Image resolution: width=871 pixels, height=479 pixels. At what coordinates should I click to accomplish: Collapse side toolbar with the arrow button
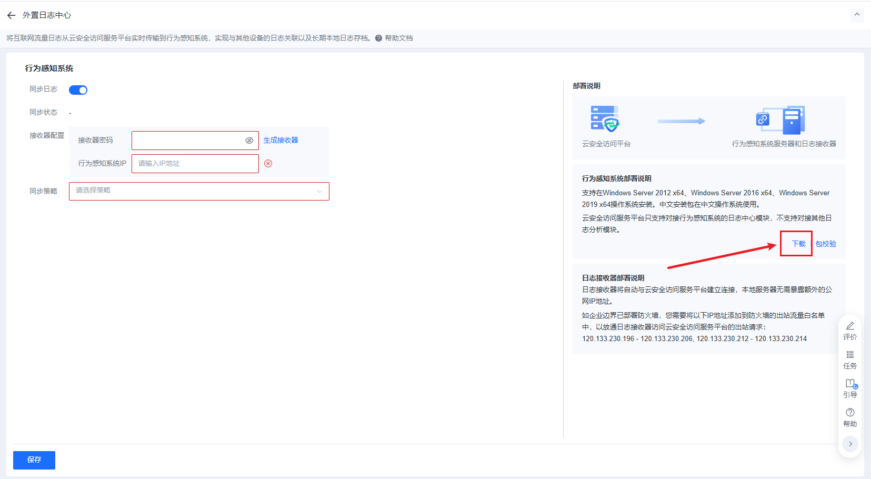click(850, 444)
